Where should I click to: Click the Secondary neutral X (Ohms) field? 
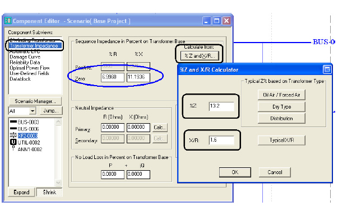138,139
